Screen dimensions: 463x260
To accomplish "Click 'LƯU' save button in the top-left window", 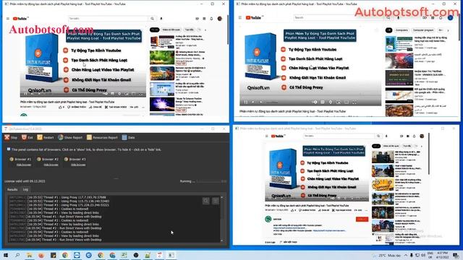I will pyautogui.click(x=134, y=107).
